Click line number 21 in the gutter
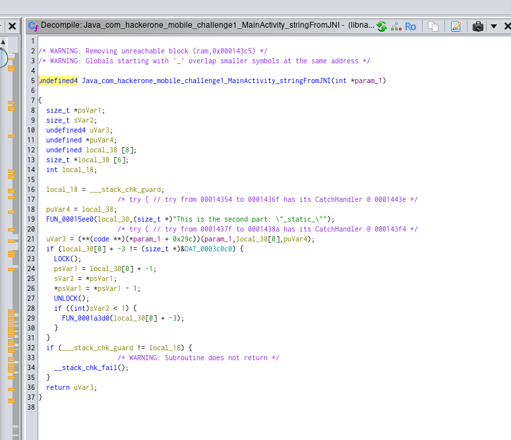Screen dimensions: 511x440 tap(31, 239)
